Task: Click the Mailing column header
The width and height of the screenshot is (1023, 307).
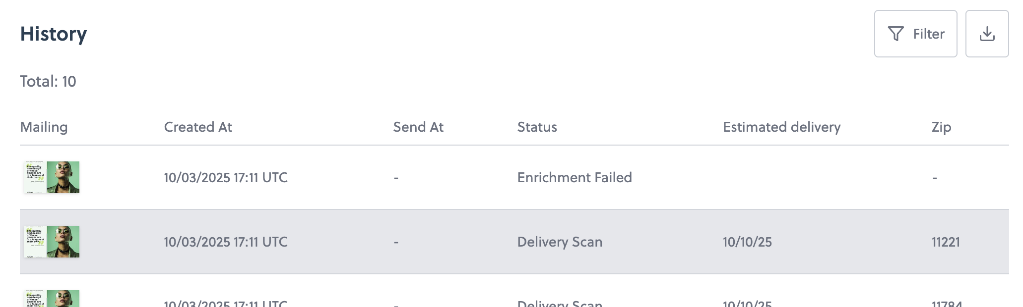Action: [x=44, y=127]
